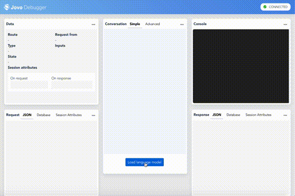
Task: Click the Load language model button
Action: (x=145, y=162)
